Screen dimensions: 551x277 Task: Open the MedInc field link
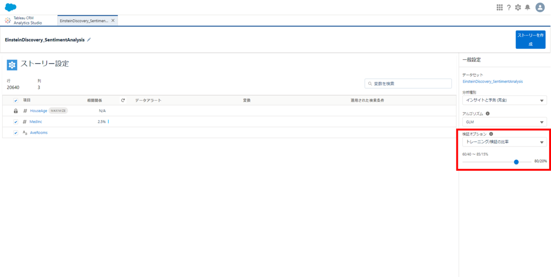[36, 122]
